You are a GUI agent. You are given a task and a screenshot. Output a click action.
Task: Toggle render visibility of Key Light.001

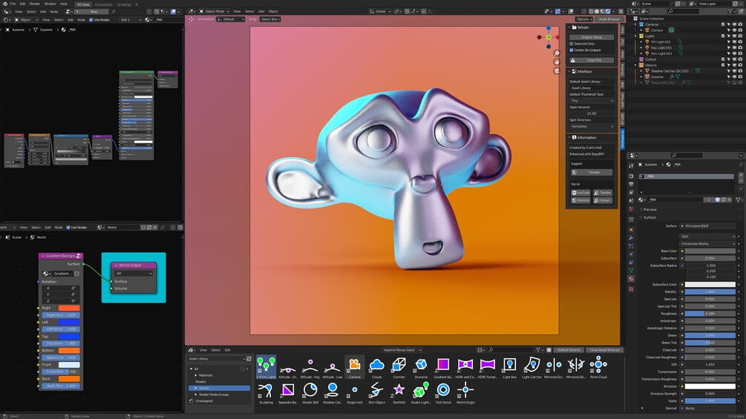click(740, 47)
